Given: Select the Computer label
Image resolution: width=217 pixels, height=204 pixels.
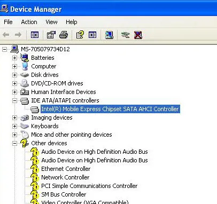Looking at the screenshot, I should tap(44, 66).
